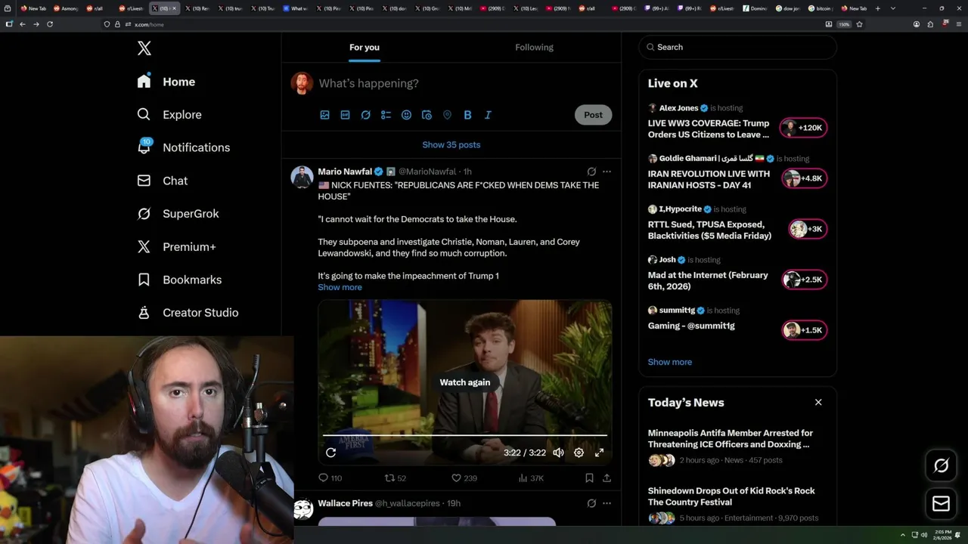Viewport: 968px width, 544px height.
Task: Show more Live on X
Action: 670,362
